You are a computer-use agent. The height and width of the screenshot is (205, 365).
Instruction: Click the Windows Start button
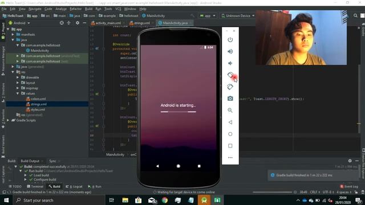pyautogui.click(x=6, y=200)
